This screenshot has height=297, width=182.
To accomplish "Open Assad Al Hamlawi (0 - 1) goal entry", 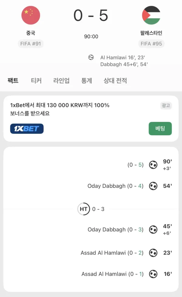I will (x=113, y=274).
